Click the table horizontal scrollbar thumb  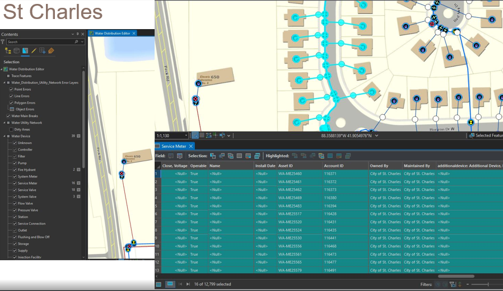456,276
